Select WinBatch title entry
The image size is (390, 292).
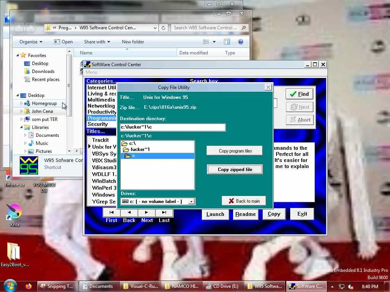point(104,181)
